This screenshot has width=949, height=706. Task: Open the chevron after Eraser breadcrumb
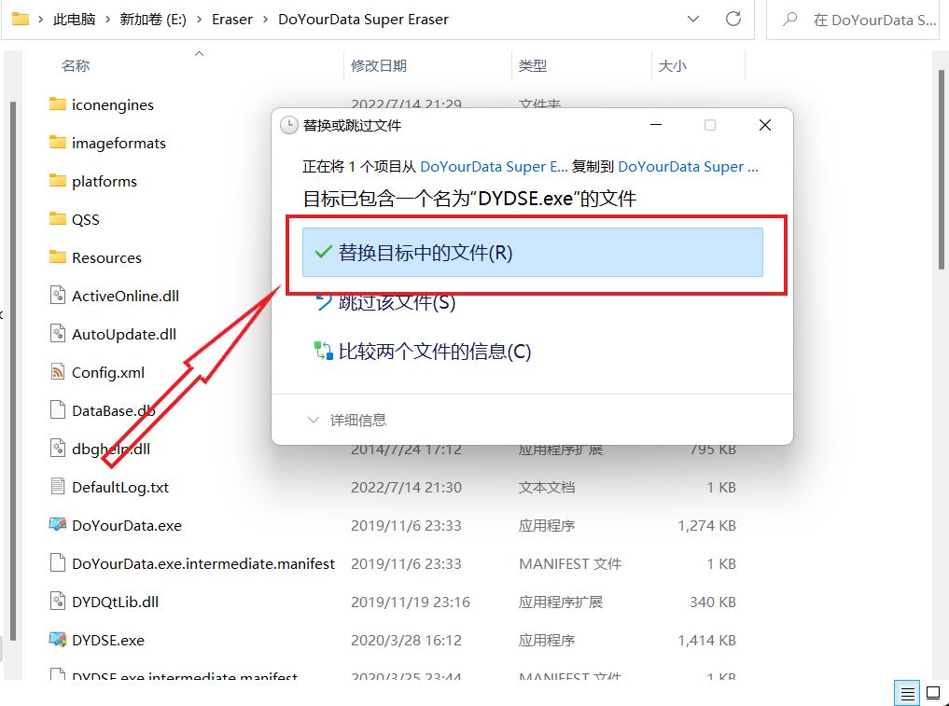point(265,20)
